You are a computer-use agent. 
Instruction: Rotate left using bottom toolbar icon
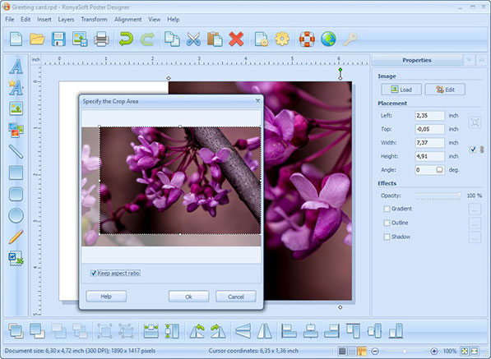197,331
